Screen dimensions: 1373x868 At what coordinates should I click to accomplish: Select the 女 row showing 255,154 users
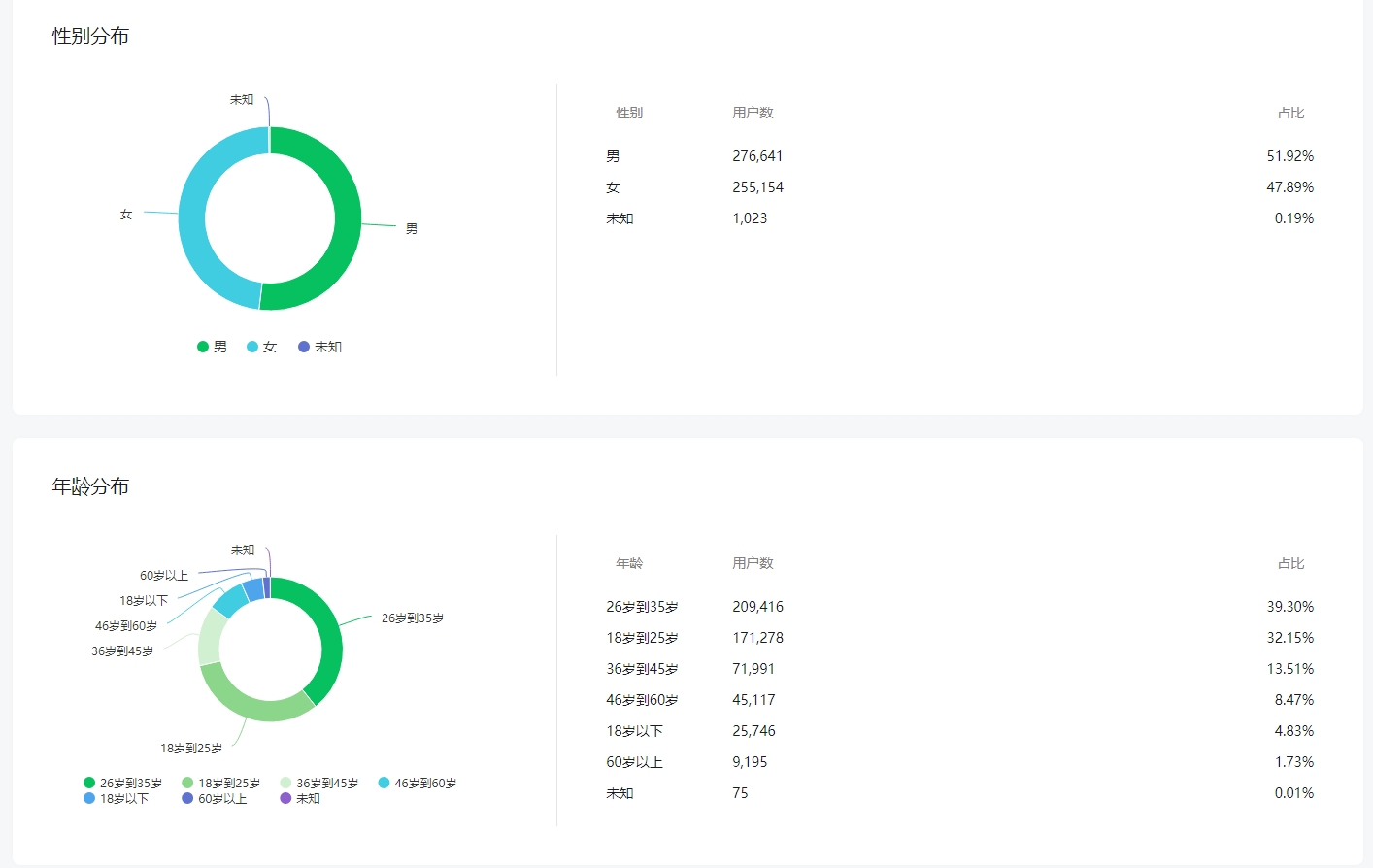tap(959, 187)
